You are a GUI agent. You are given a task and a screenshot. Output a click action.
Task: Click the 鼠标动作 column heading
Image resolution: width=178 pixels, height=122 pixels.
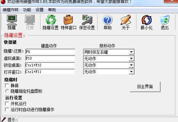point(107,46)
